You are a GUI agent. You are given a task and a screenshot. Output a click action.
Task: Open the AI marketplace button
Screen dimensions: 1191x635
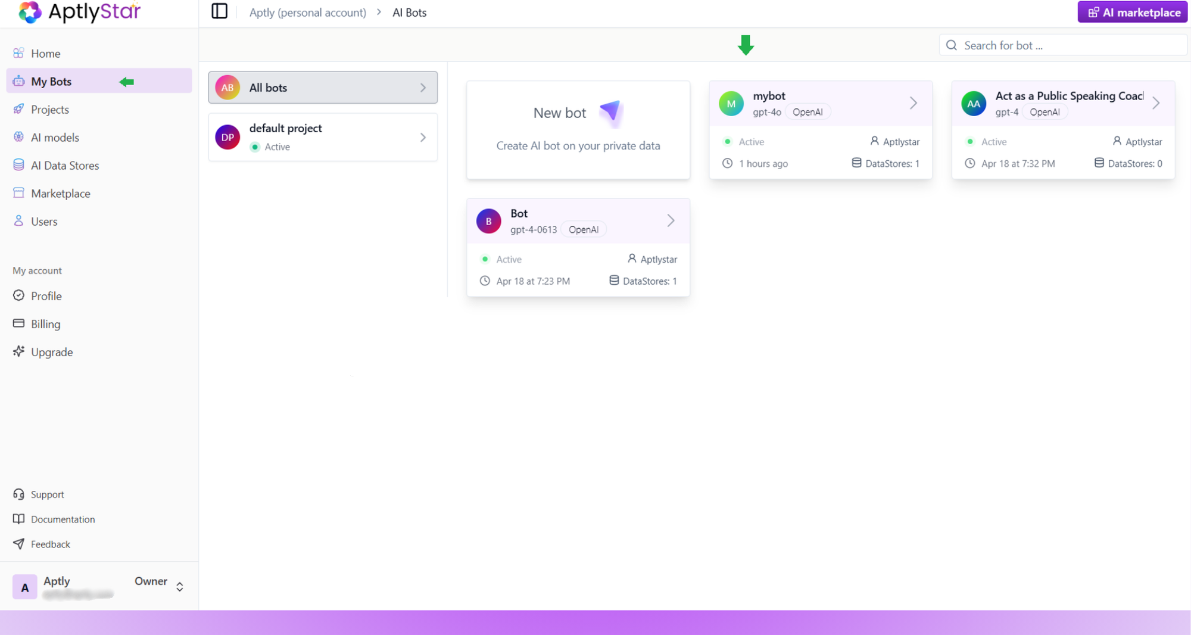[x=1133, y=12]
